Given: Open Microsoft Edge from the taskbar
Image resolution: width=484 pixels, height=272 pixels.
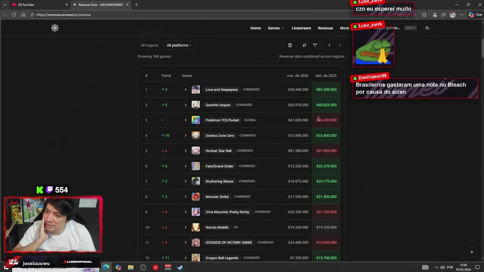Looking at the screenshot, I should click(x=106, y=267).
